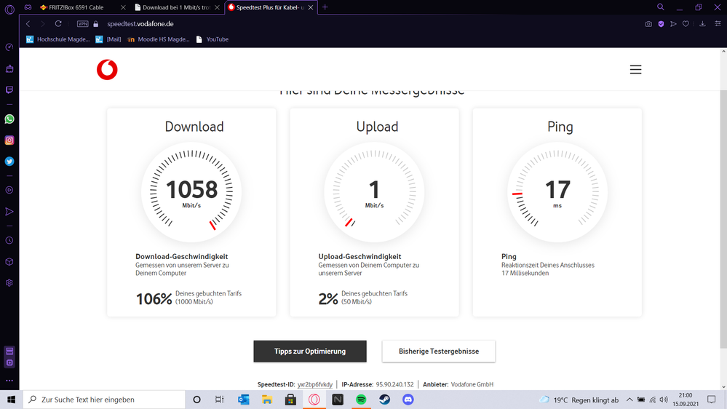727x409 pixels.
Task: Click the CPU limiter chip icon in sidebar
Action: (9, 362)
